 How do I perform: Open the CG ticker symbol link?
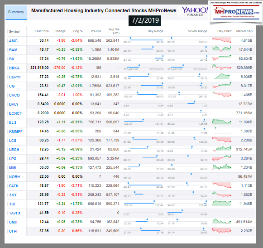point(12,86)
